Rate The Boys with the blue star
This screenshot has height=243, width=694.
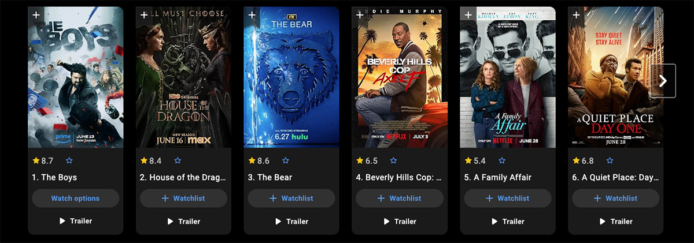69,160
